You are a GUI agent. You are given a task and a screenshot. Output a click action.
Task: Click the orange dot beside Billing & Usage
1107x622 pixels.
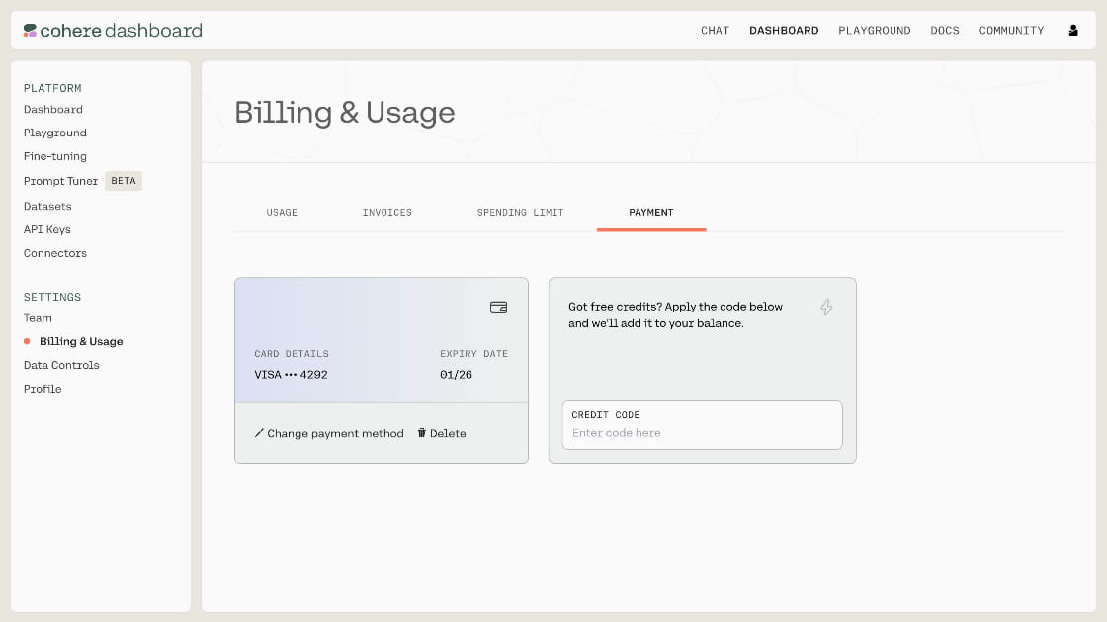coord(27,342)
